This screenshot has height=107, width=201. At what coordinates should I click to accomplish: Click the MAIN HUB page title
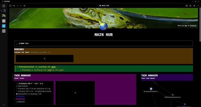[x=104, y=35]
